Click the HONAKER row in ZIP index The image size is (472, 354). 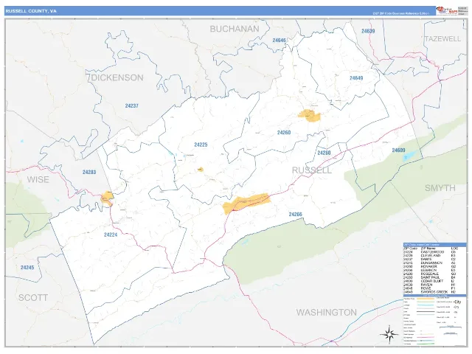pos(431,266)
